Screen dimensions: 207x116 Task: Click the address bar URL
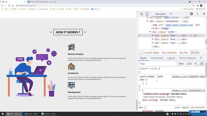(x=27, y=5)
